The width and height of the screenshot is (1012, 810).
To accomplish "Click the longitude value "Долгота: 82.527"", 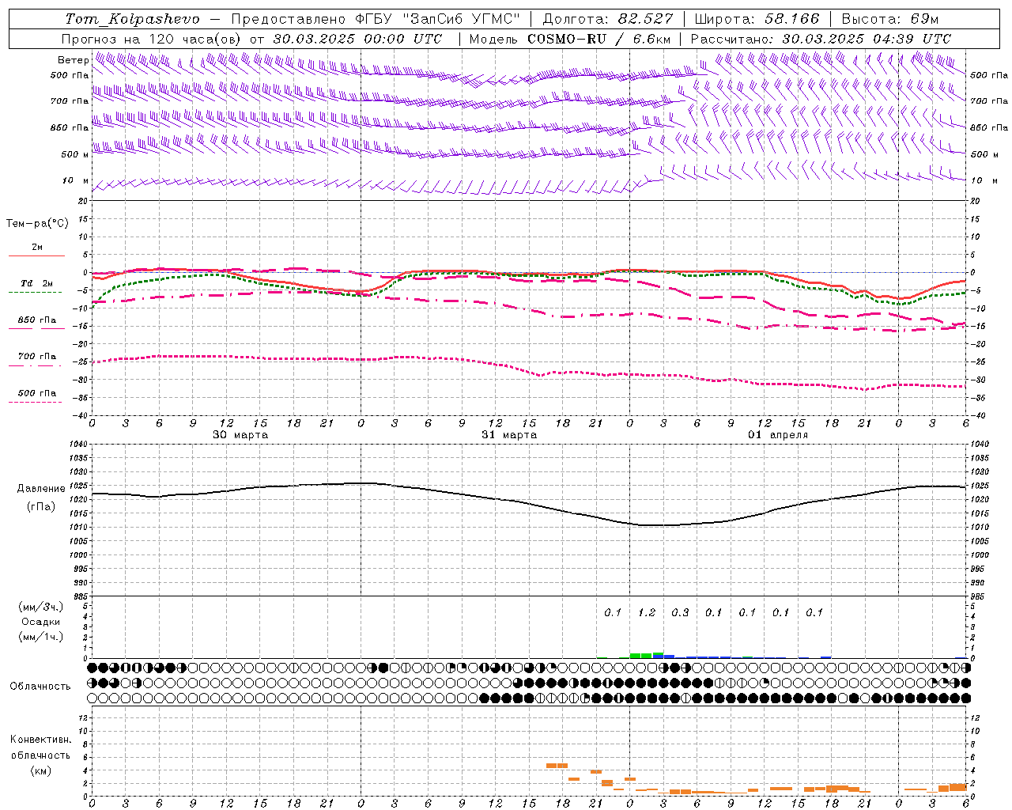I will 608,19.
